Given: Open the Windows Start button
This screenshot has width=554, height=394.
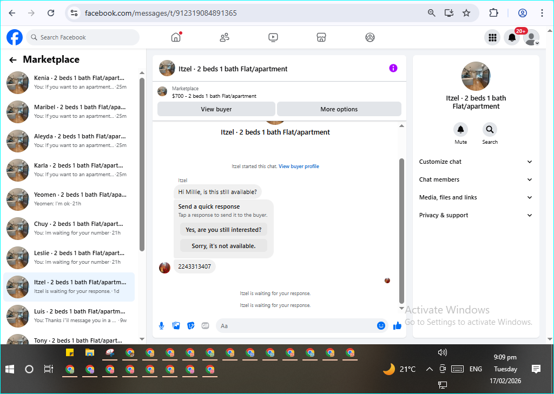Looking at the screenshot, I should coord(10,369).
